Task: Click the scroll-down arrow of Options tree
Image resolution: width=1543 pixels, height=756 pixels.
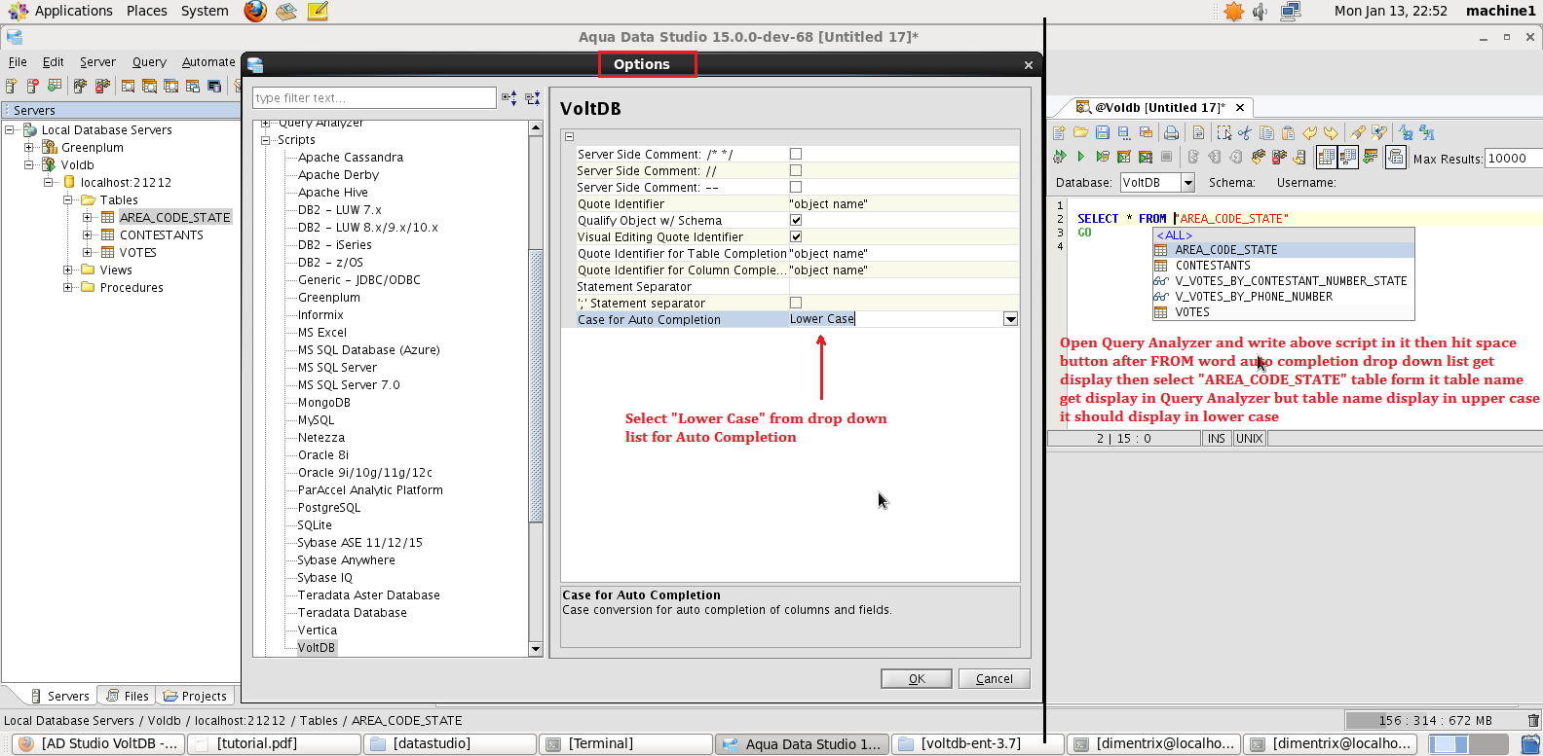Action: (x=536, y=649)
